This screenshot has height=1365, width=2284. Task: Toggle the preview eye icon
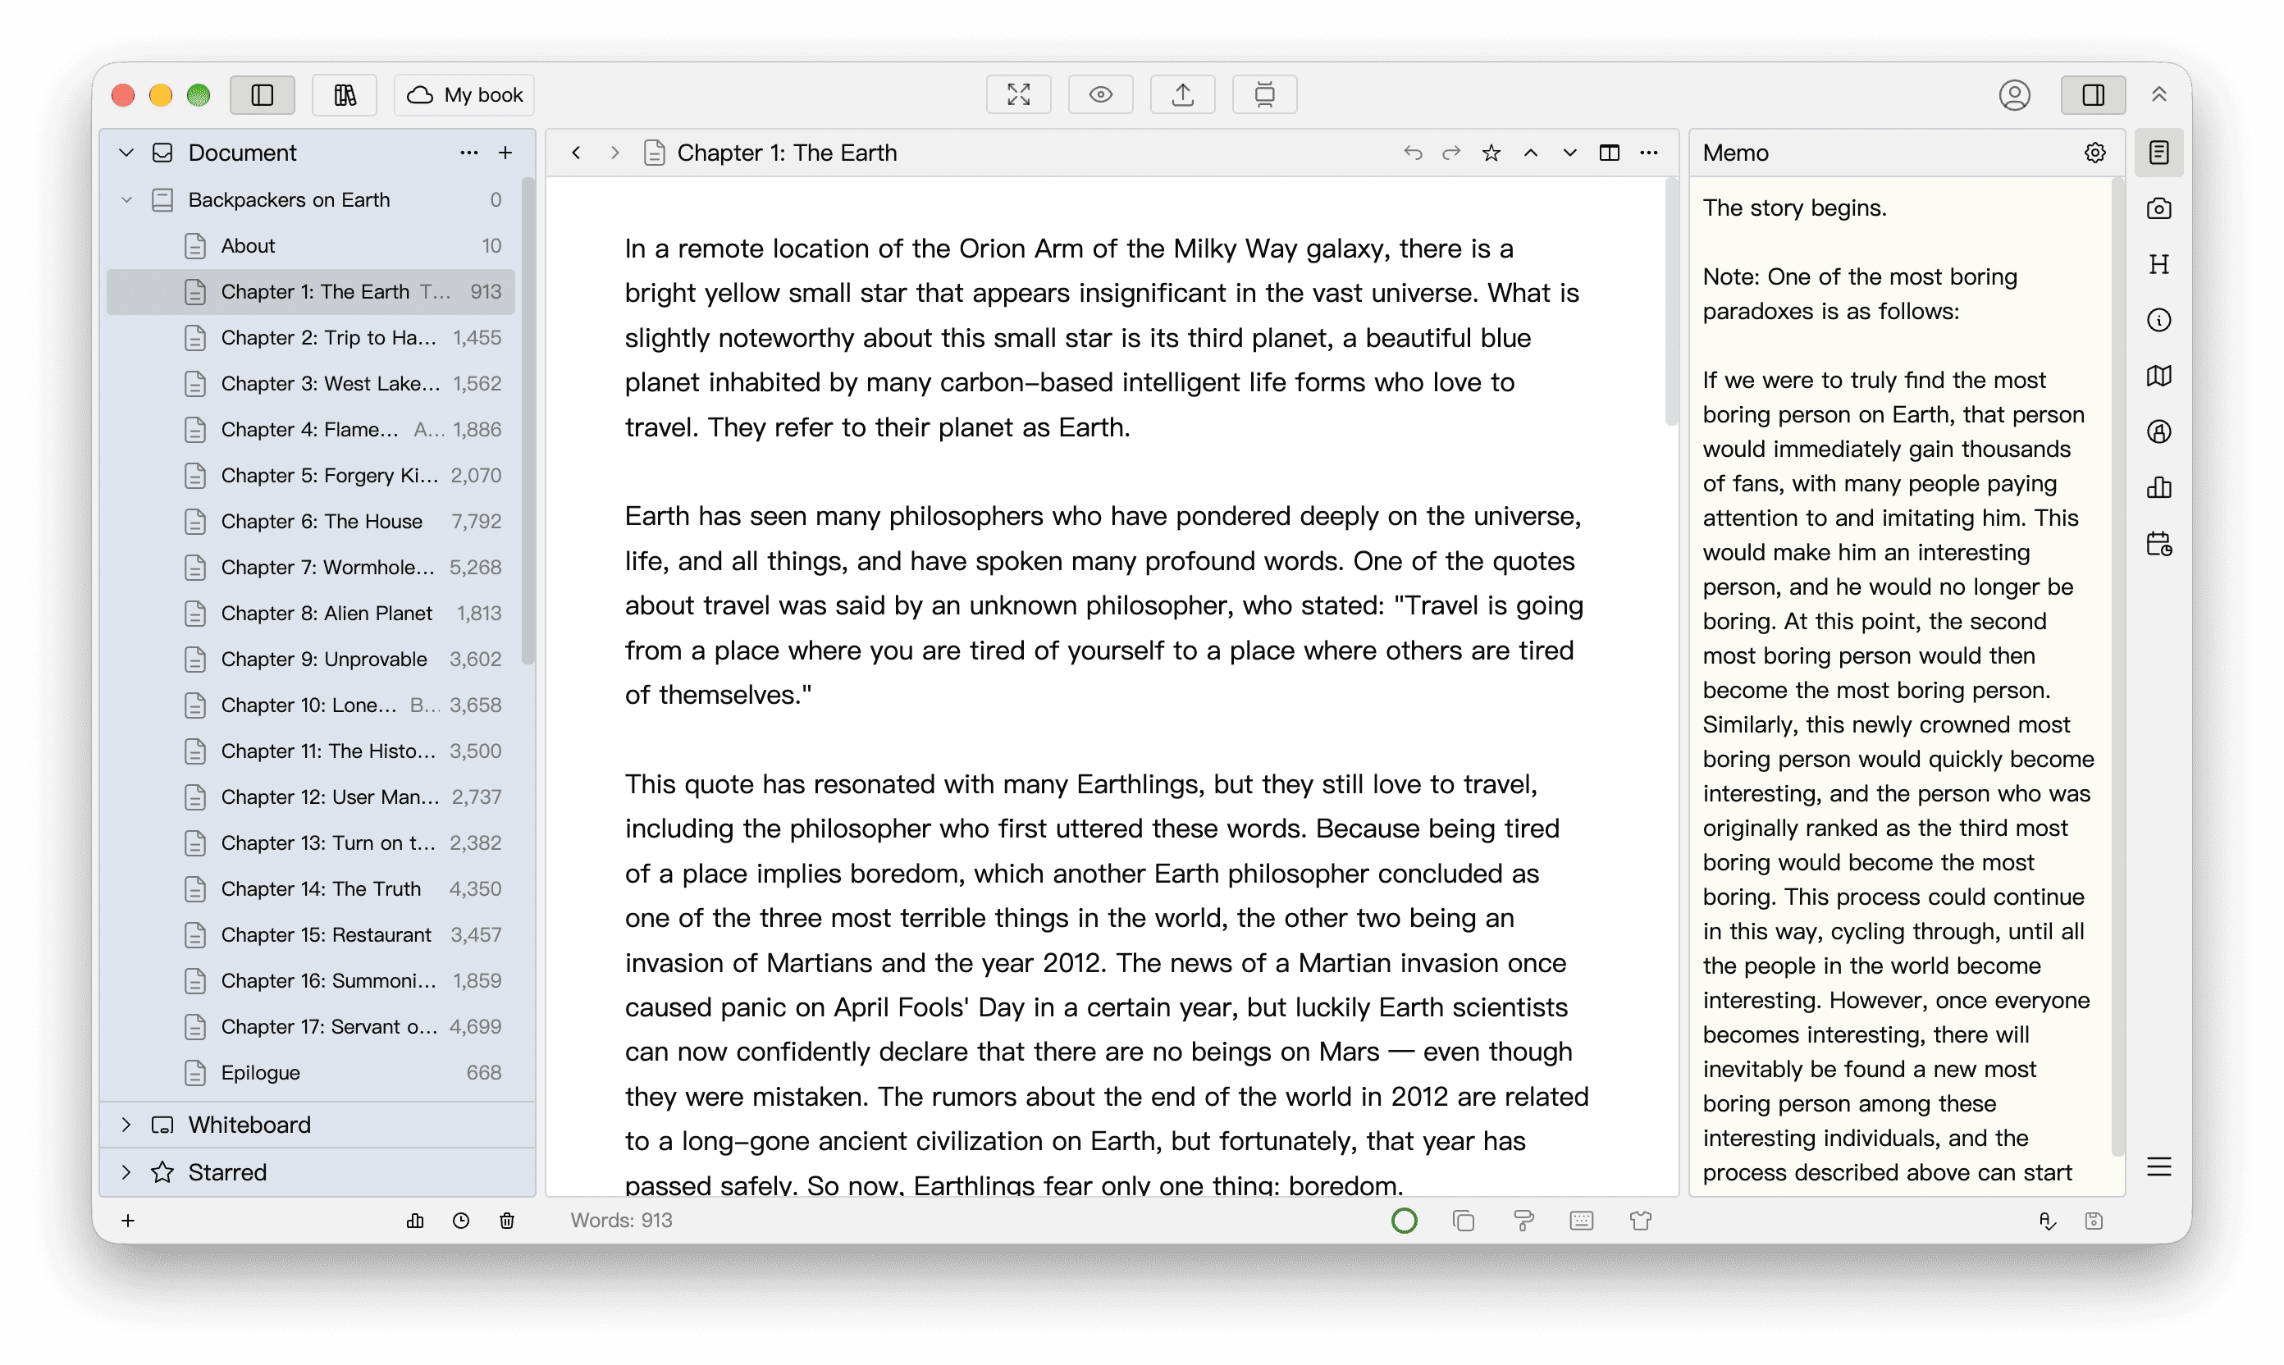click(1100, 94)
